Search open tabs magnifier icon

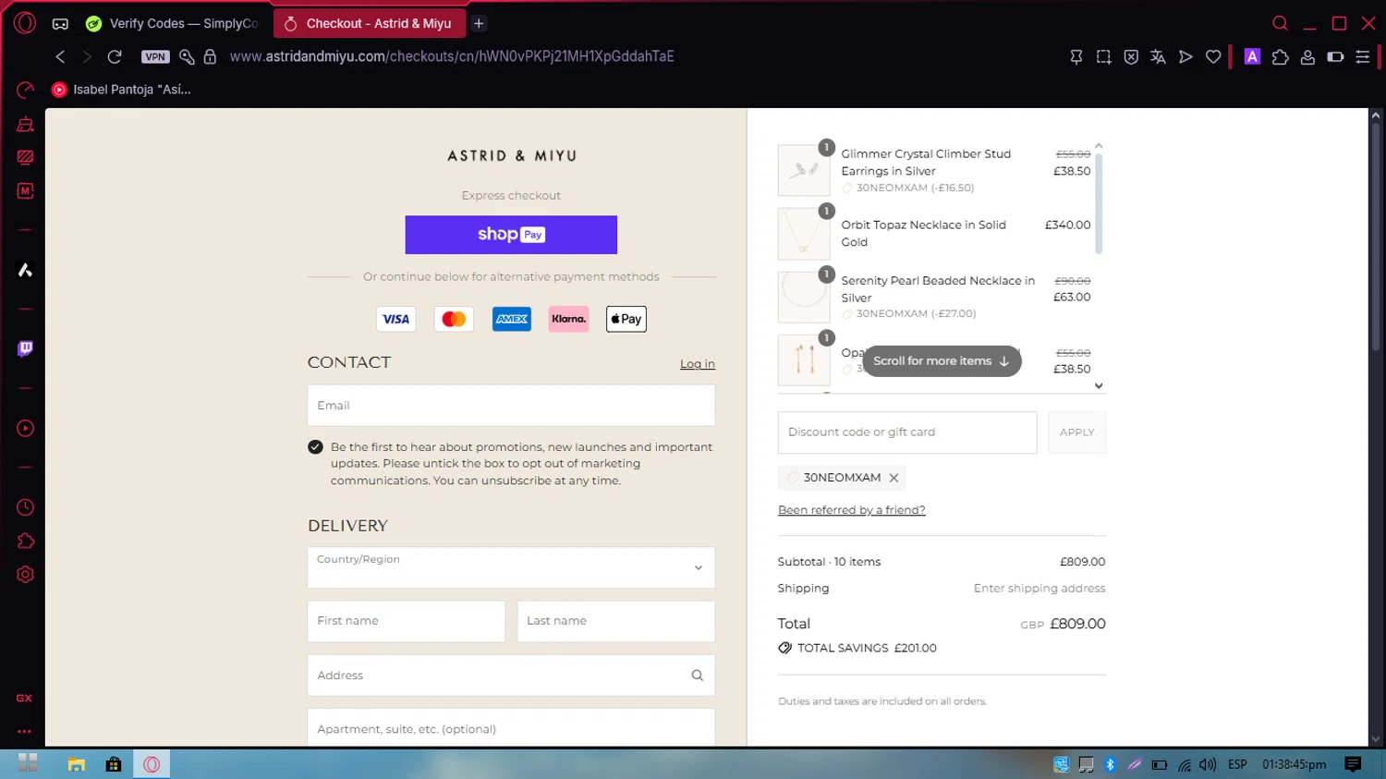(1280, 23)
